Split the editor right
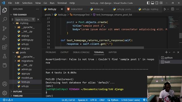This screenshot has width=182, height=102. 173,9
